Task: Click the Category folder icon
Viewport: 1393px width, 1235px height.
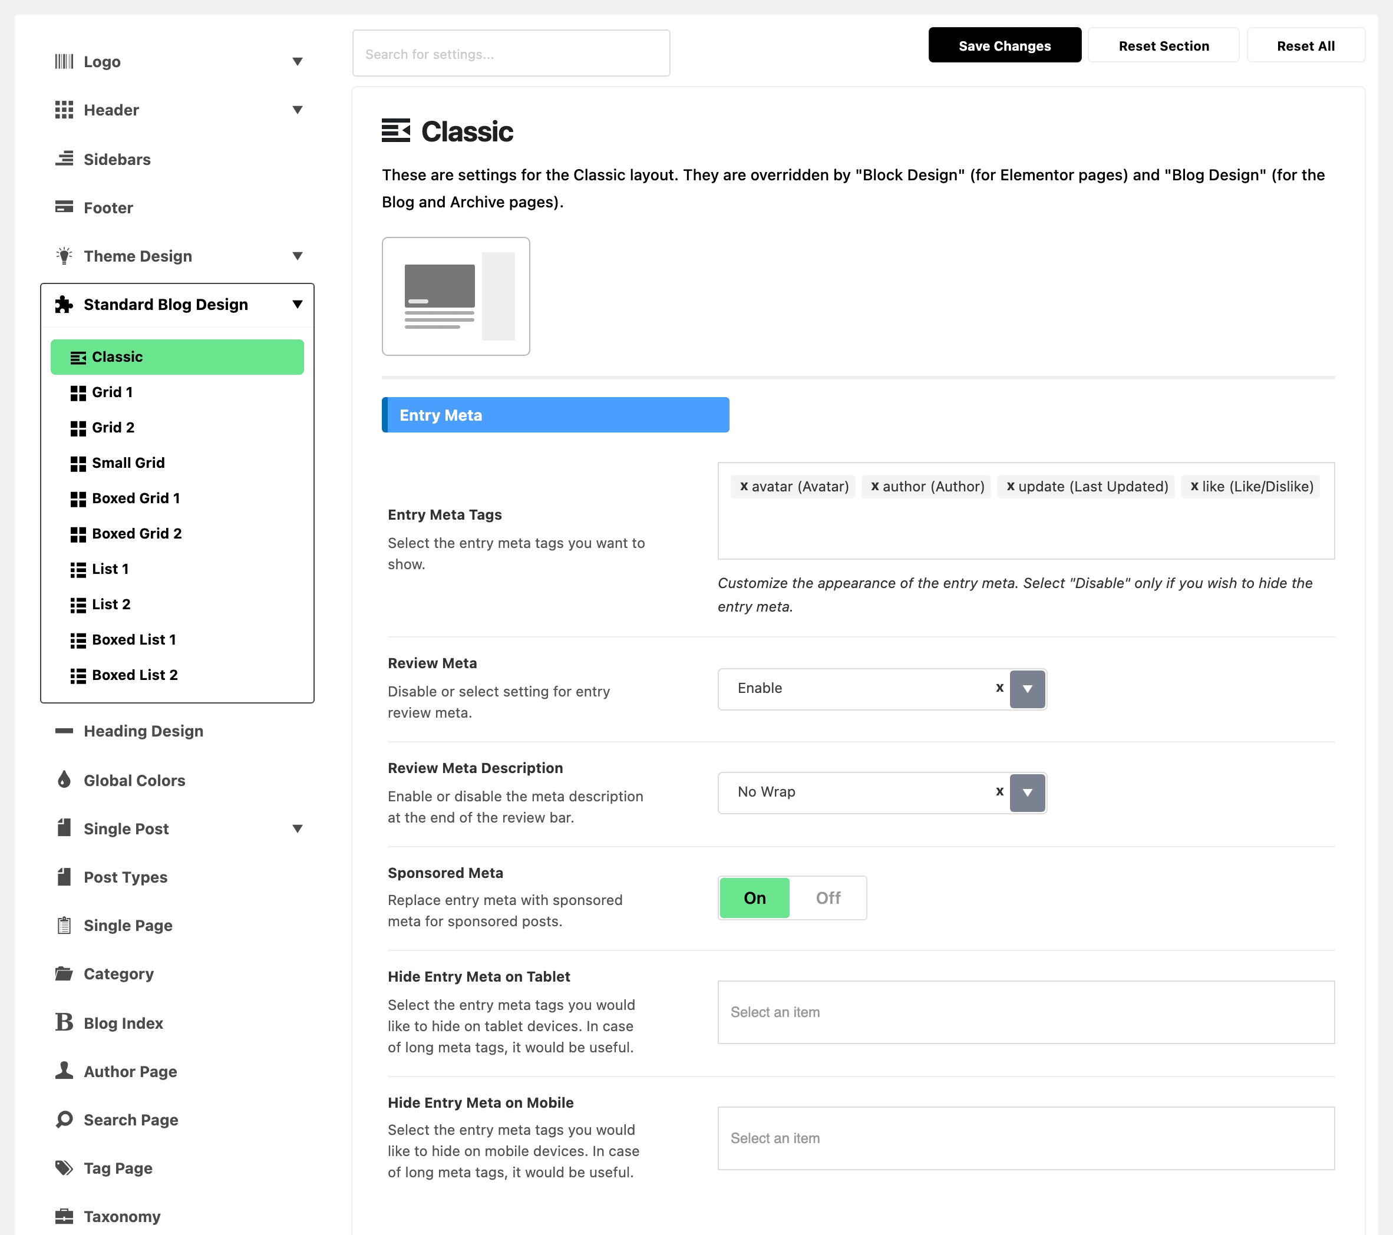Action: 64,973
